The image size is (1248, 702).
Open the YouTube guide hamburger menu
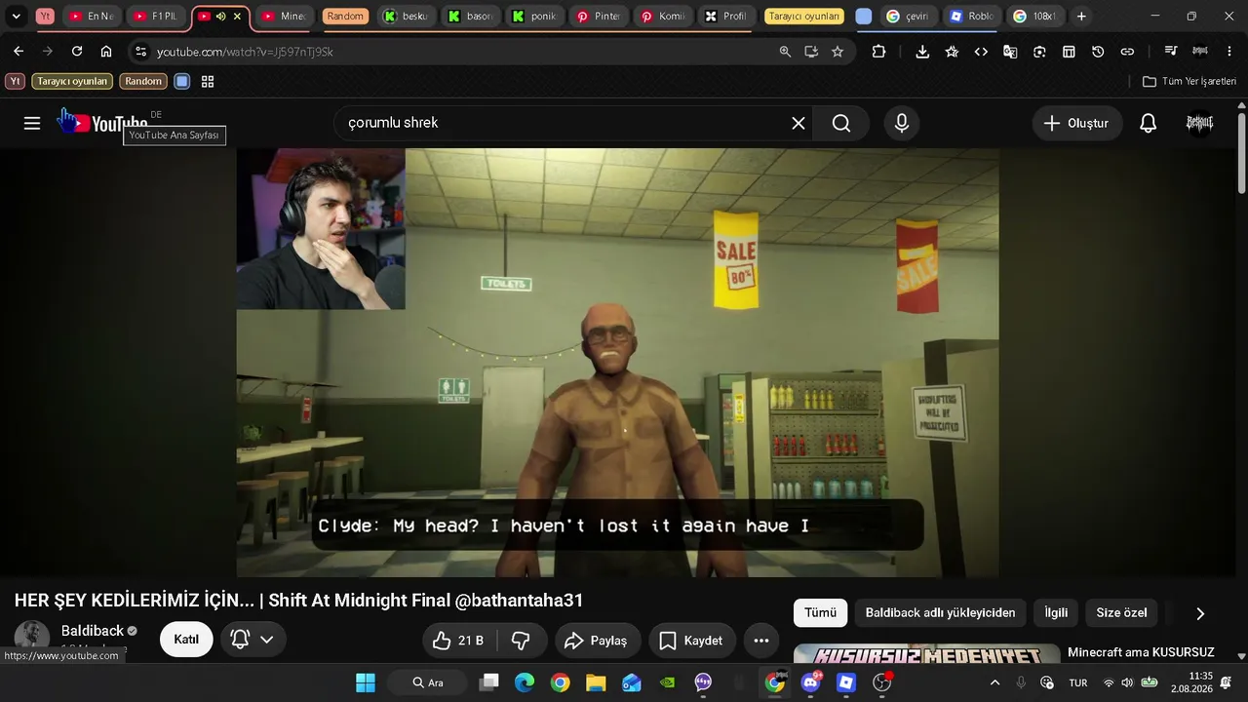pos(32,123)
